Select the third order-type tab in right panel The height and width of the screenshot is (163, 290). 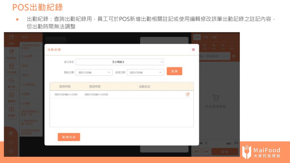click(214, 37)
